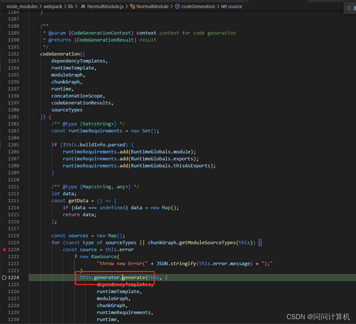Screen dimensions: 356x324
Task: Click runtimeRequirements declaration on line 1203
Action: [x=95, y=131]
